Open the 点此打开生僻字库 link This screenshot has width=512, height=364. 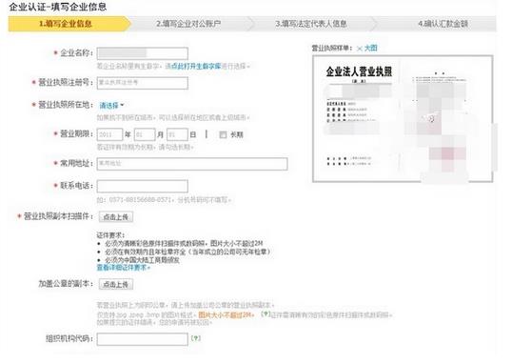(196, 66)
